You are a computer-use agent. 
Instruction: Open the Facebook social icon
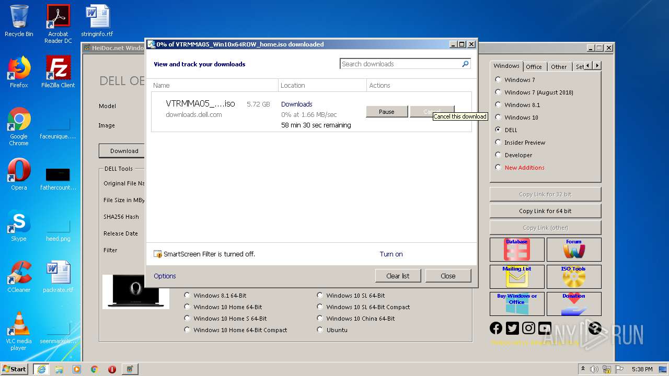(x=496, y=328)
